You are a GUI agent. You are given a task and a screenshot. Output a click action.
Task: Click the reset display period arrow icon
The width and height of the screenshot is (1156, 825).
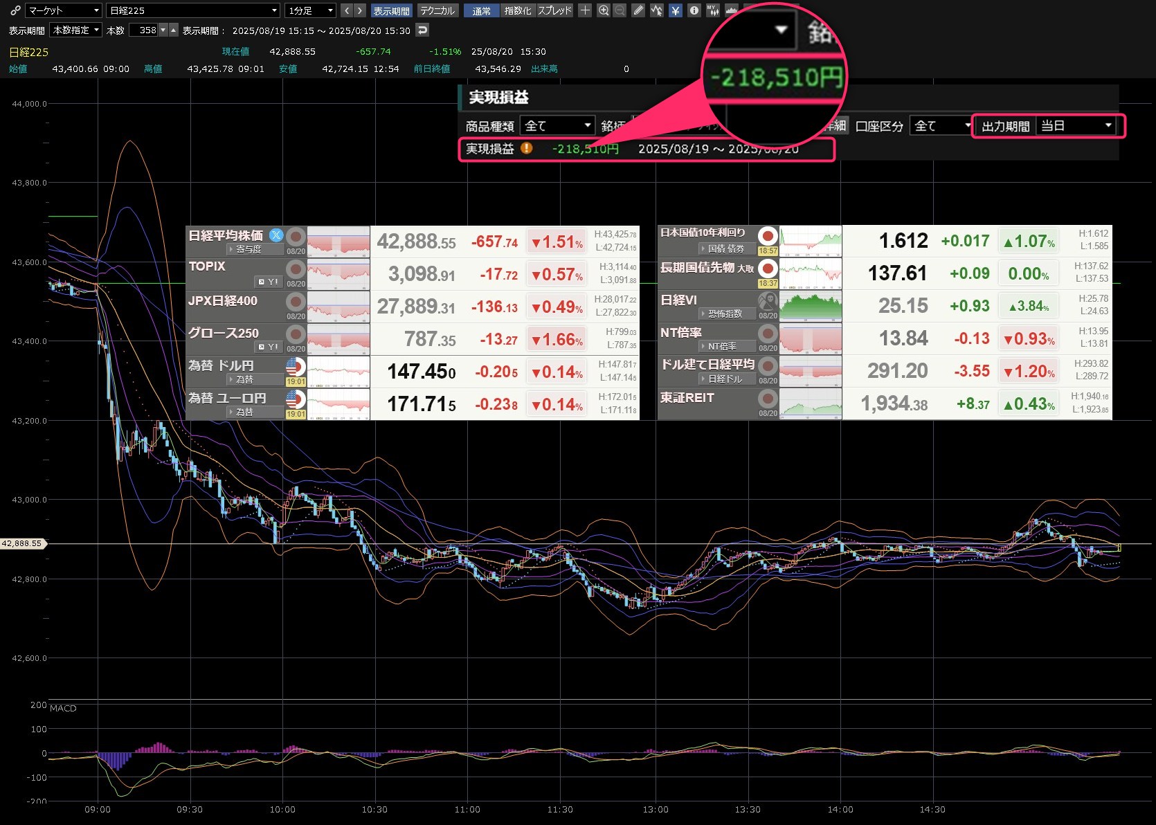click(x=422, y=30)
